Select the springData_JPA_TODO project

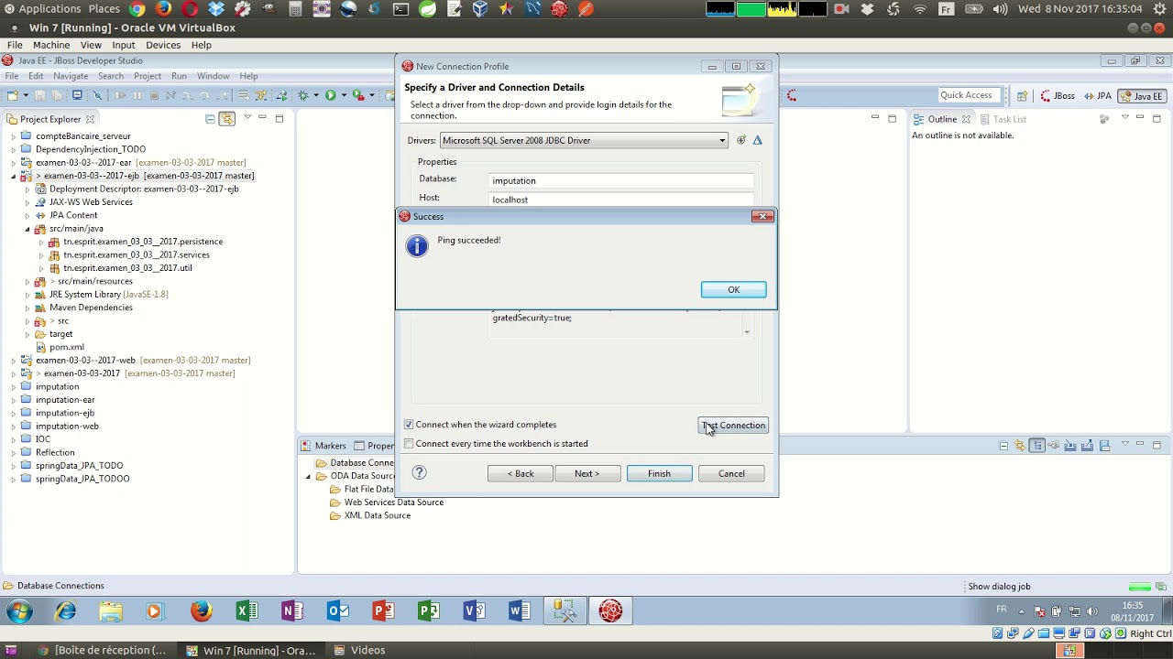(x=79, y=466)
